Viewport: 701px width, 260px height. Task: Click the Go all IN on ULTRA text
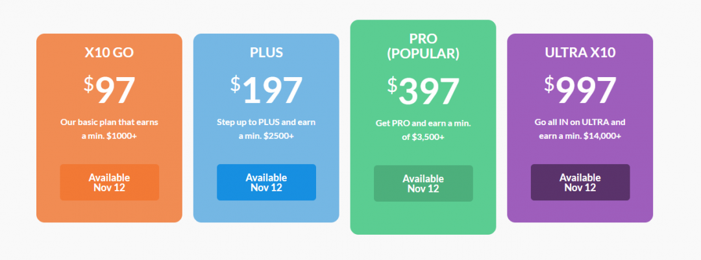[x=580, y=129]
